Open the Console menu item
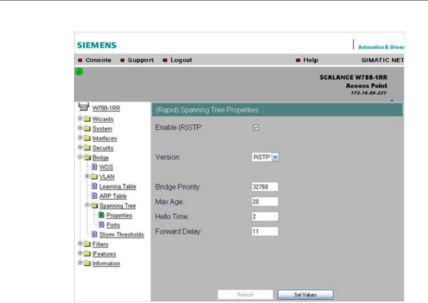Screen dimensions: 428x303 [98, 60]
